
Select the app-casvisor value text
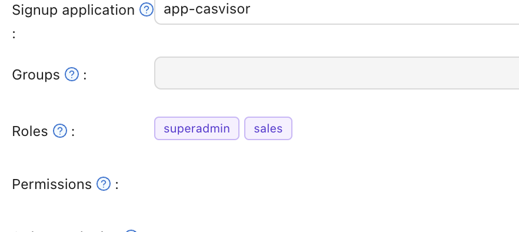click(207, 9)
